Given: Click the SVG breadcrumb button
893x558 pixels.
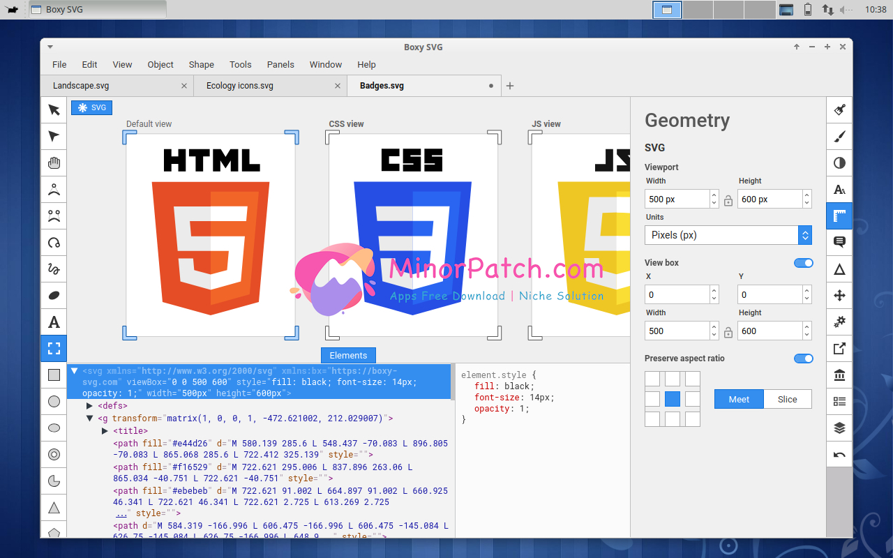Looking at the screenshot, I should coord(91,107).
